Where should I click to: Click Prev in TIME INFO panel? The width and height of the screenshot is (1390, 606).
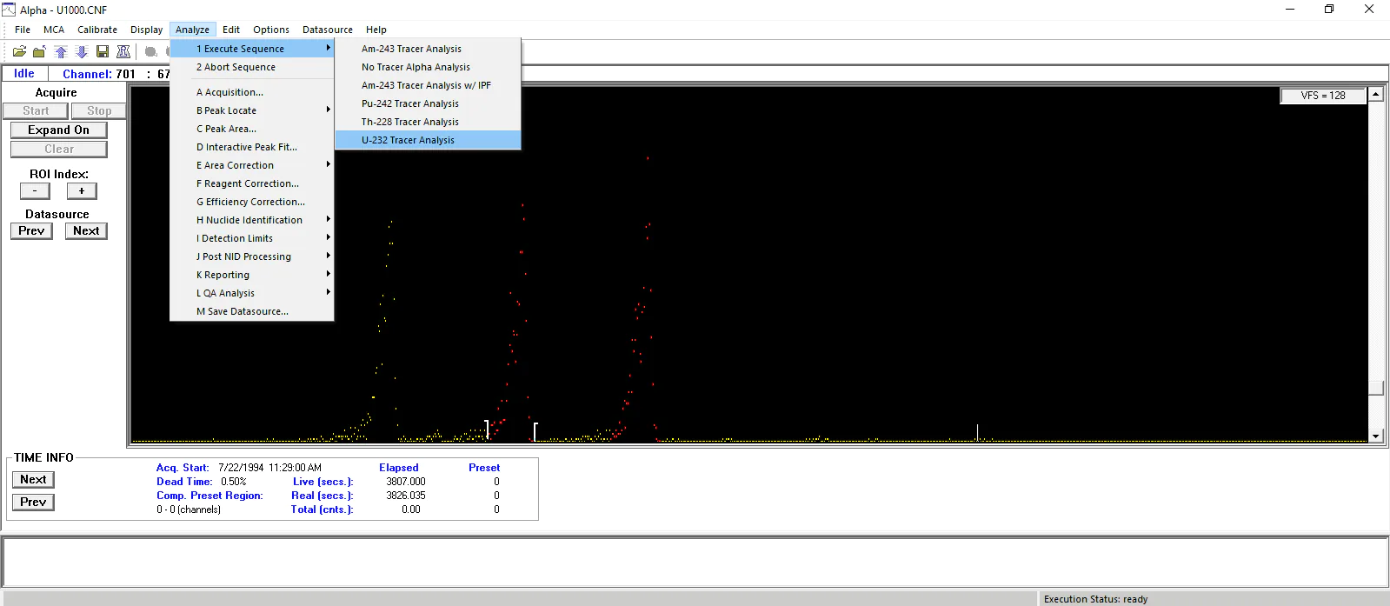click(x=33, y=502)
